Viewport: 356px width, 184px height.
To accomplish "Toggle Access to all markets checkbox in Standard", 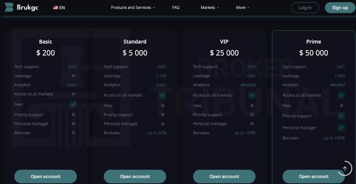I will [162, 95].
